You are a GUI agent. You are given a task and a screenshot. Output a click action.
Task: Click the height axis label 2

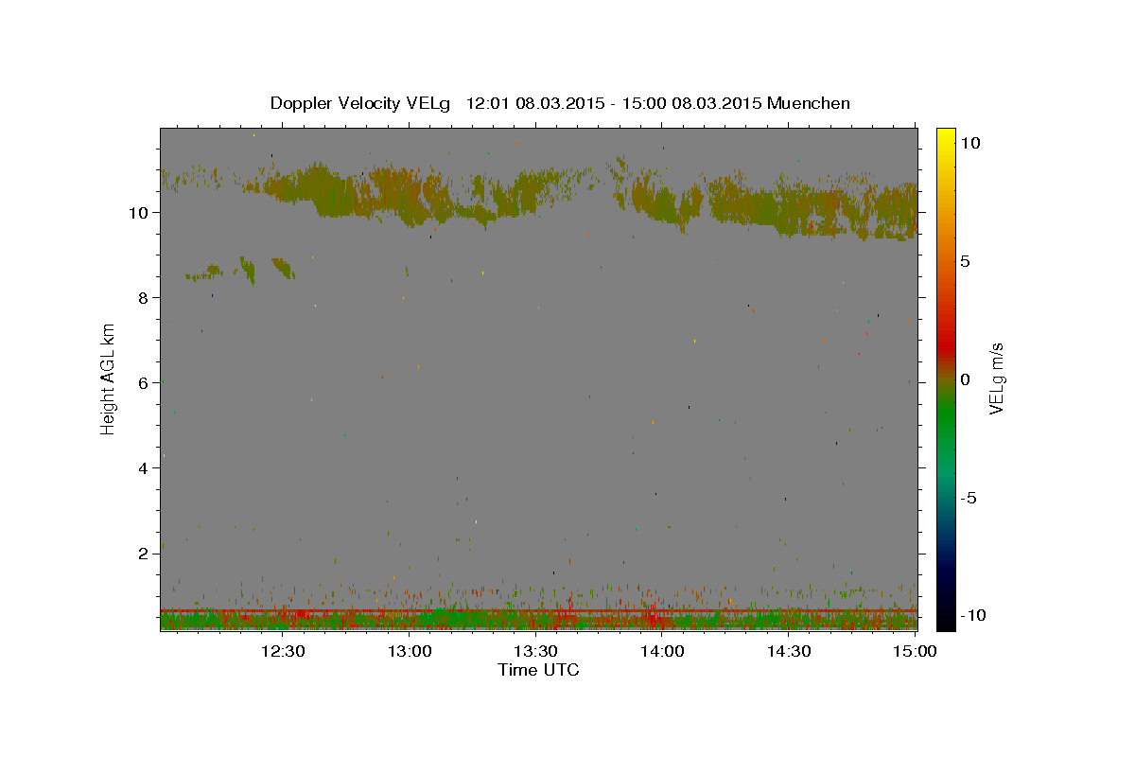tap(145, 553)
